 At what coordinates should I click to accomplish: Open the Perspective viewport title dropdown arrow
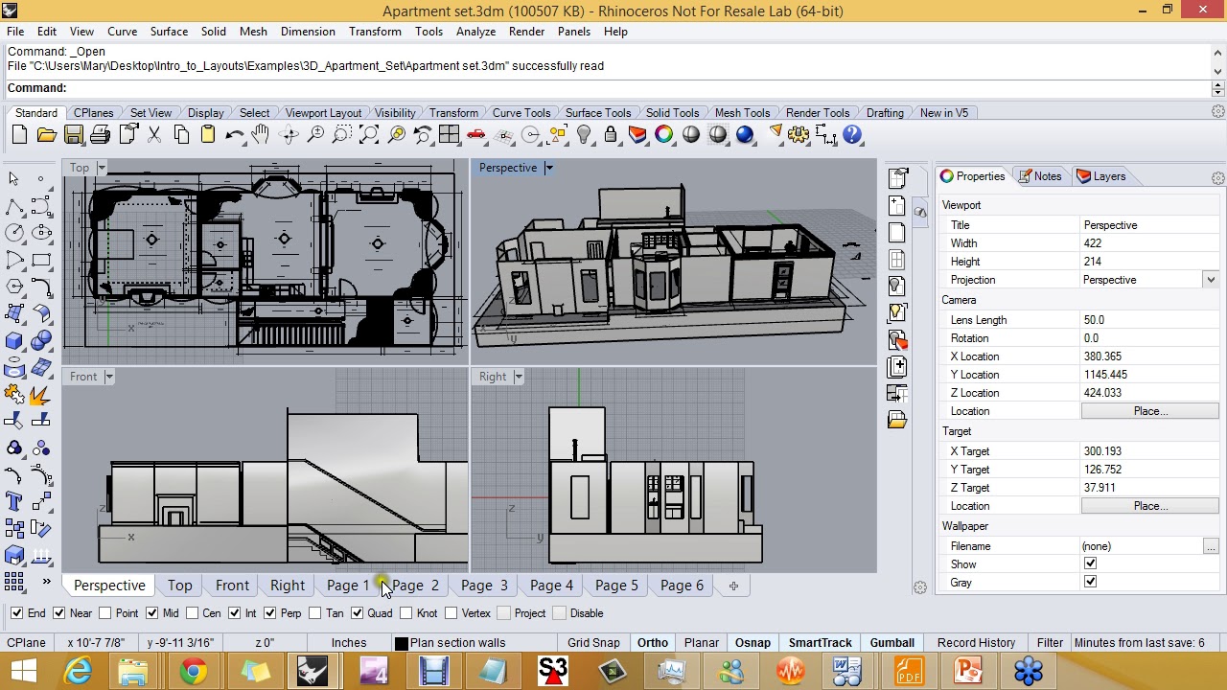549,168
